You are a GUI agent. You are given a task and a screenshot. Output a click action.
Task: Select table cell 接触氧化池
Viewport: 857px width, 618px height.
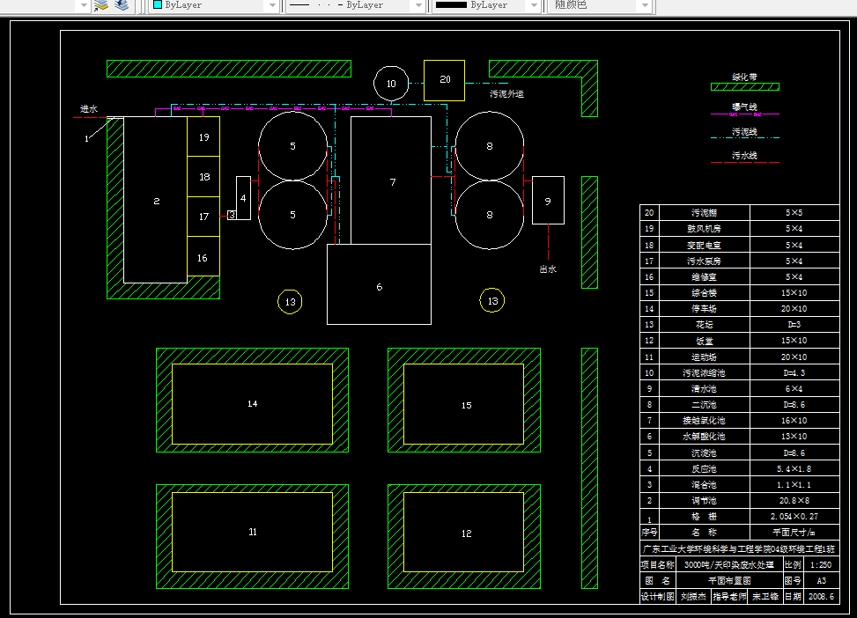click(704, 420)
